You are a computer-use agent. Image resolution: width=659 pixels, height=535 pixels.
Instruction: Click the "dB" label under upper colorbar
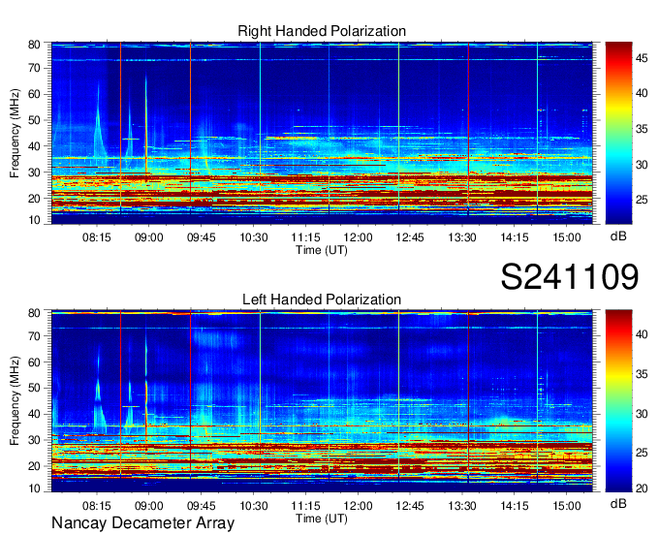(618, 236)
